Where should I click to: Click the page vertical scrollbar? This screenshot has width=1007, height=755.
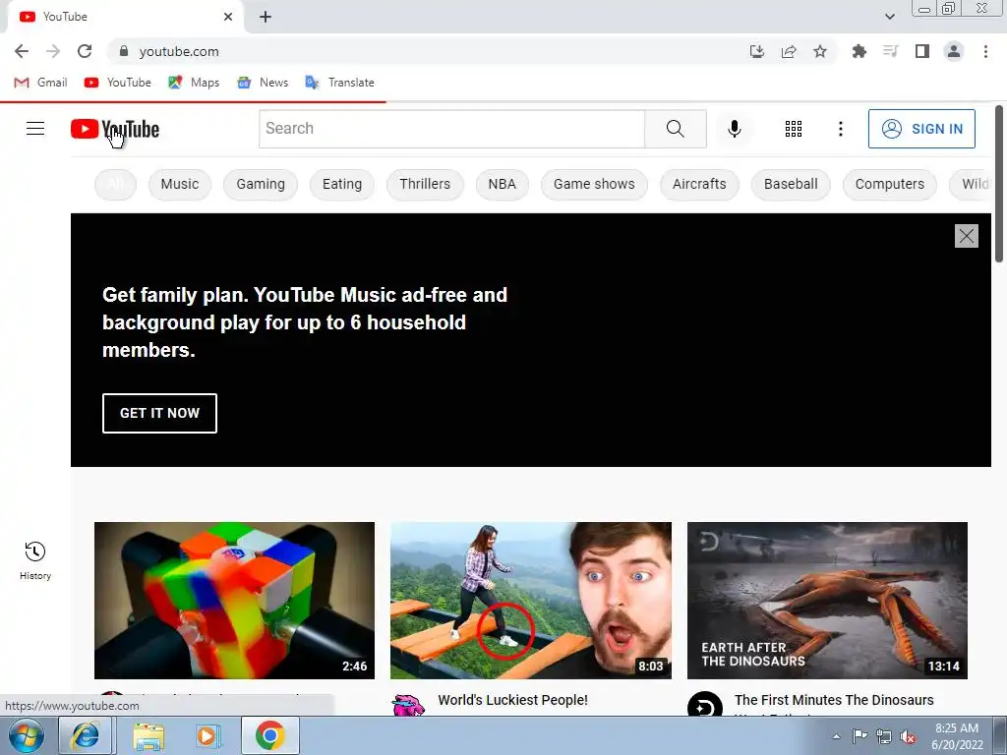pos(999,184)
